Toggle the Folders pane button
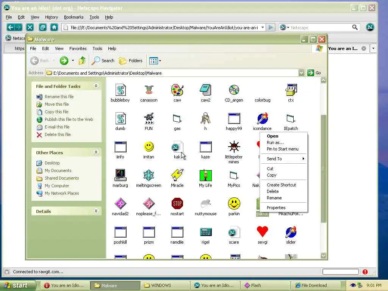388x291 pixels. point(131,61)
